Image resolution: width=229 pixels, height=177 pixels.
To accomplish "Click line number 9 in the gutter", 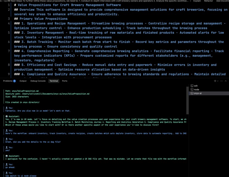I will point(9,74).
